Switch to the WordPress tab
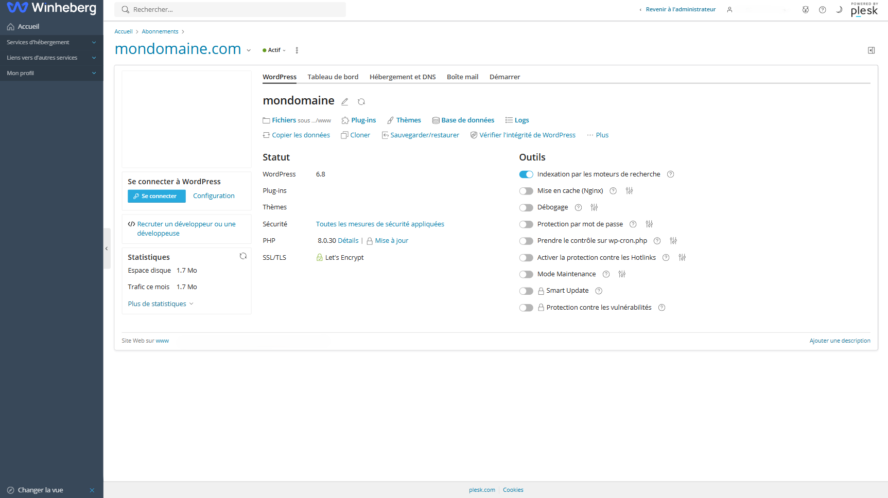This screenshot has width=888, height=498. pyautogui.click(x=280, y=77)
